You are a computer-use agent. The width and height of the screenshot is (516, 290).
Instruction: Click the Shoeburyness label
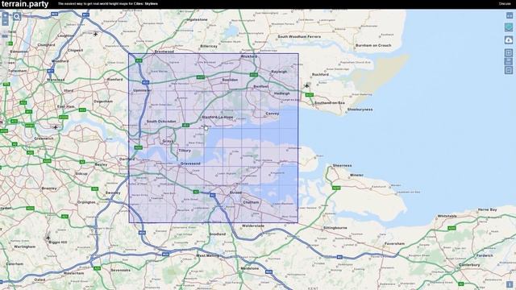point(360,110)
